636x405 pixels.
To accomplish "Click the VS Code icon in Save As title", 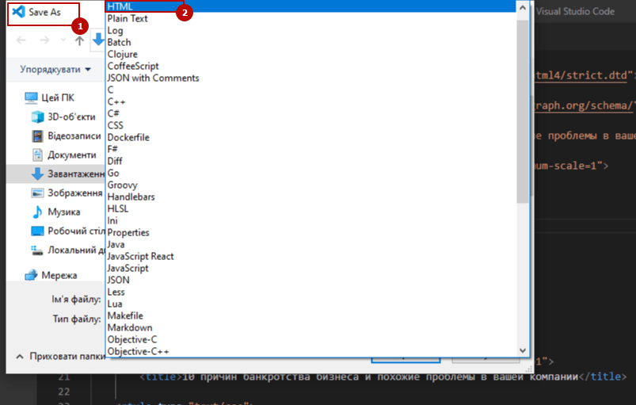I will (x=18, y=12).
